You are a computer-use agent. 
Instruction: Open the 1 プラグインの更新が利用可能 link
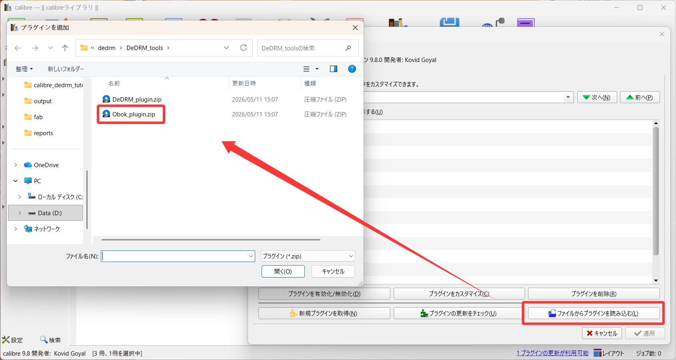(552, 353)
